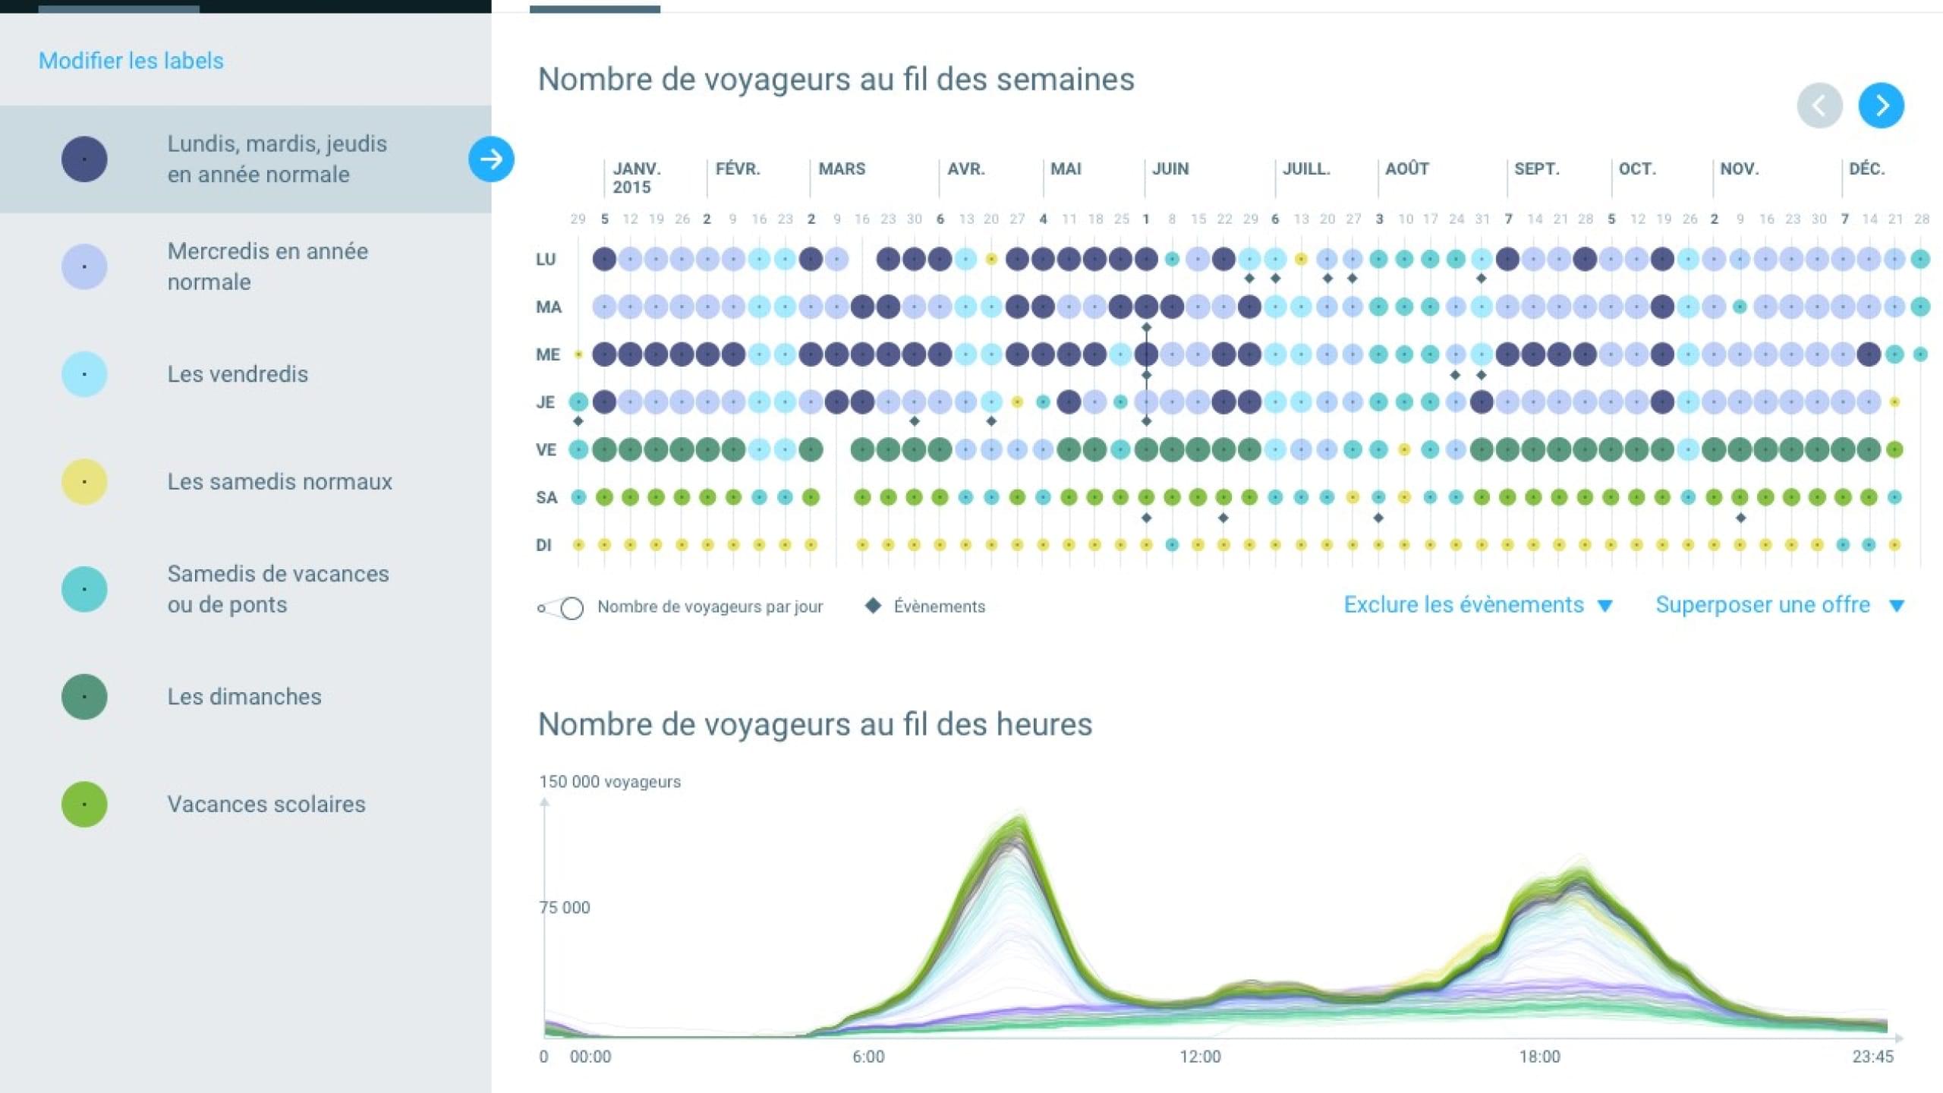Click the bright green swatch for Vacances scolaires
Image resolution: width=1943 pixels, height=1093 pixels.
point(84,805)
